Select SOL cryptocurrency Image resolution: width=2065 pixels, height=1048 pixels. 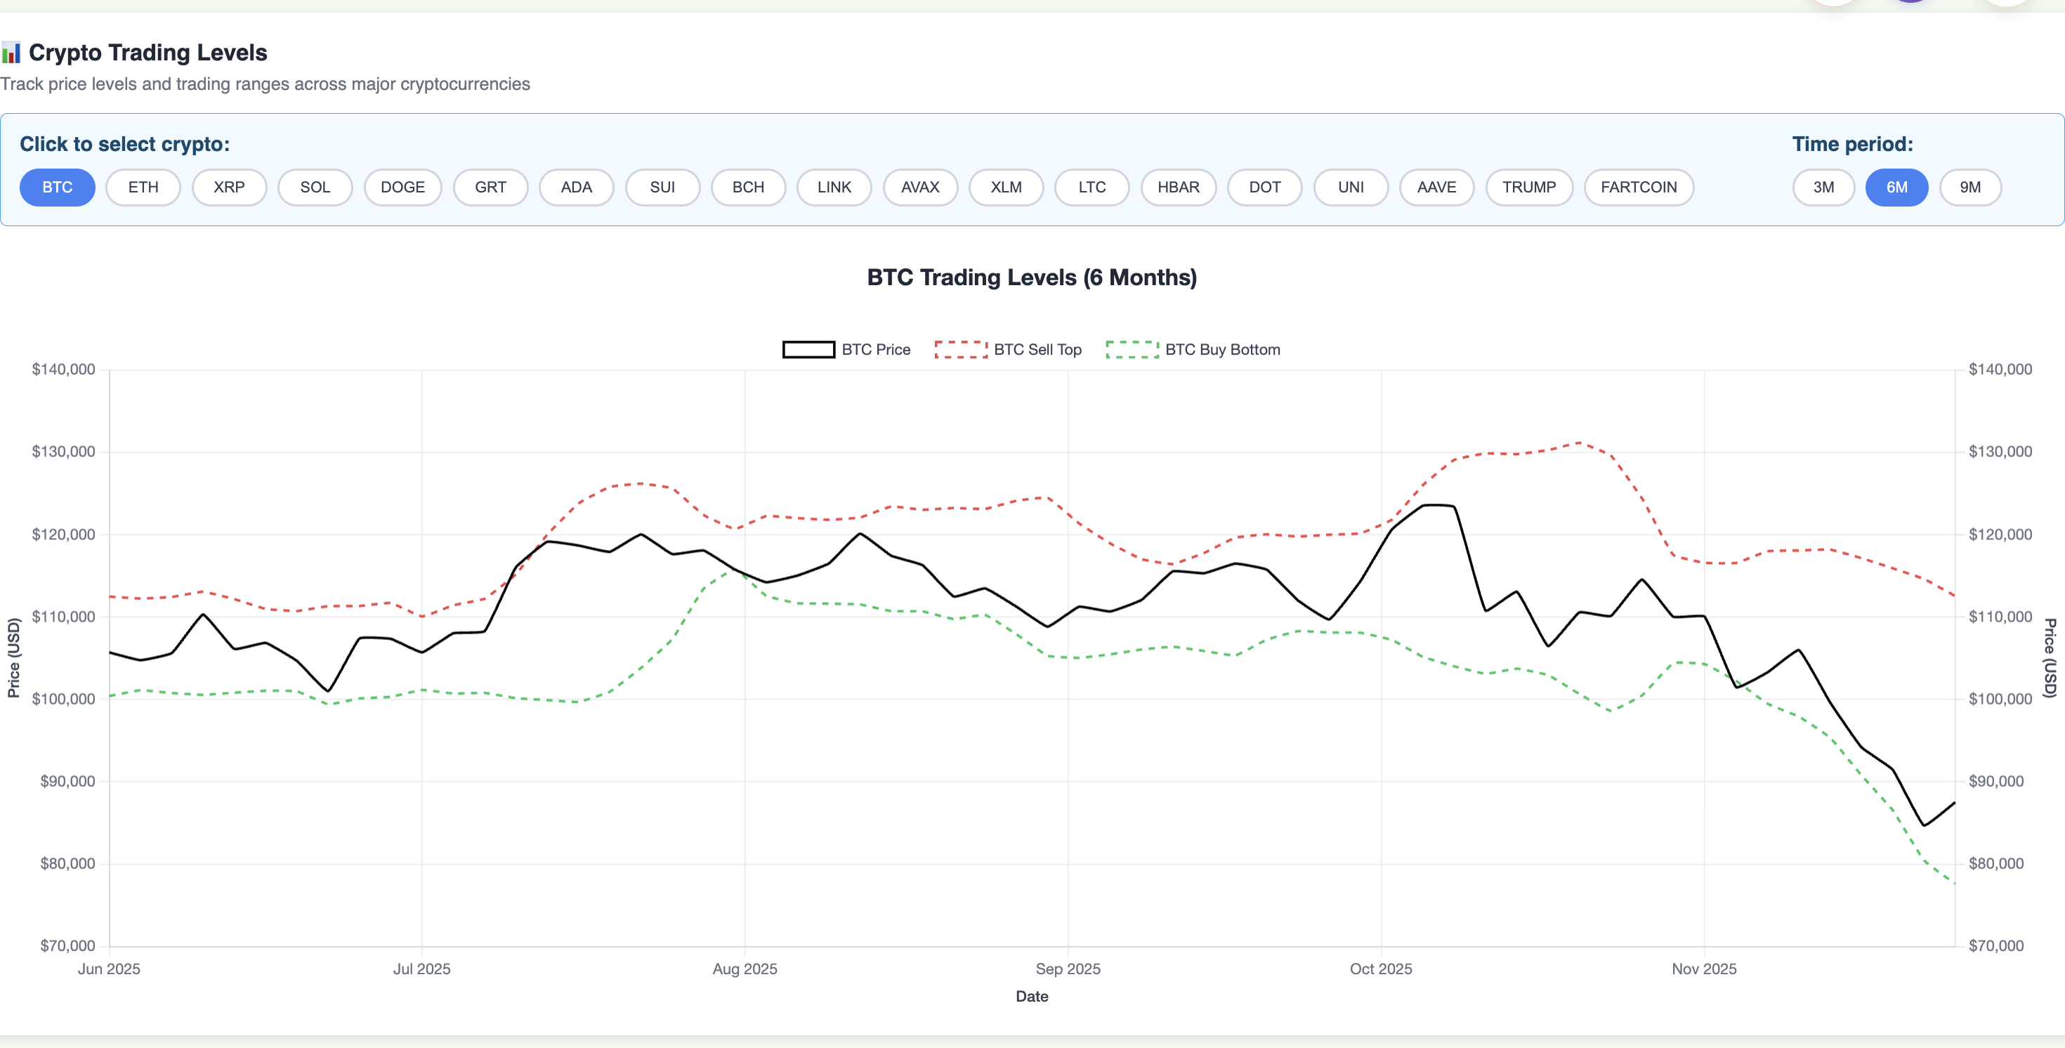coord(315,187)
